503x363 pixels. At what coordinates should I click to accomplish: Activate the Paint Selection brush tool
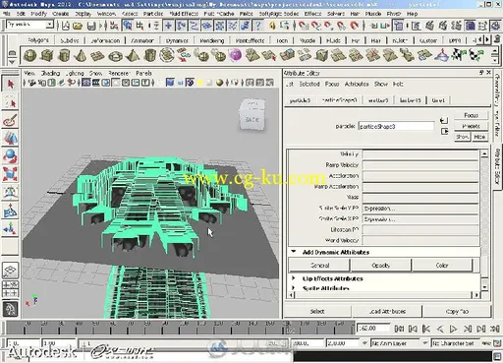point(11,120)
